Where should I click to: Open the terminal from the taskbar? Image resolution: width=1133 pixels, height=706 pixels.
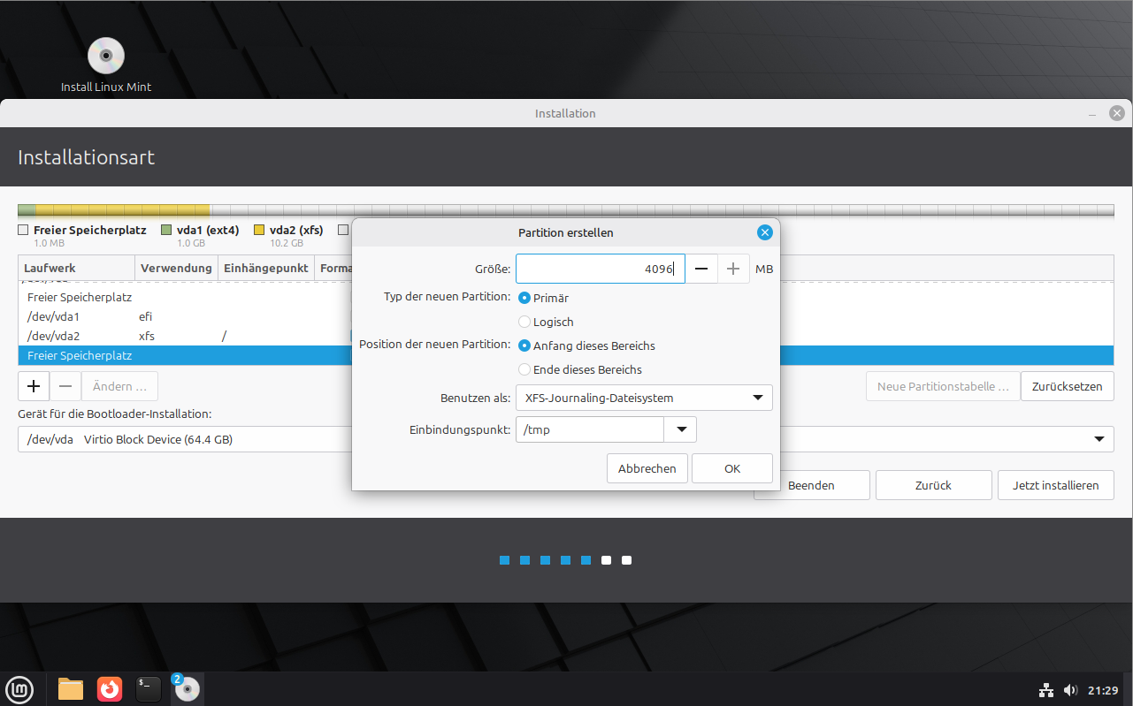pyautogui.click(x=149, y=688)
